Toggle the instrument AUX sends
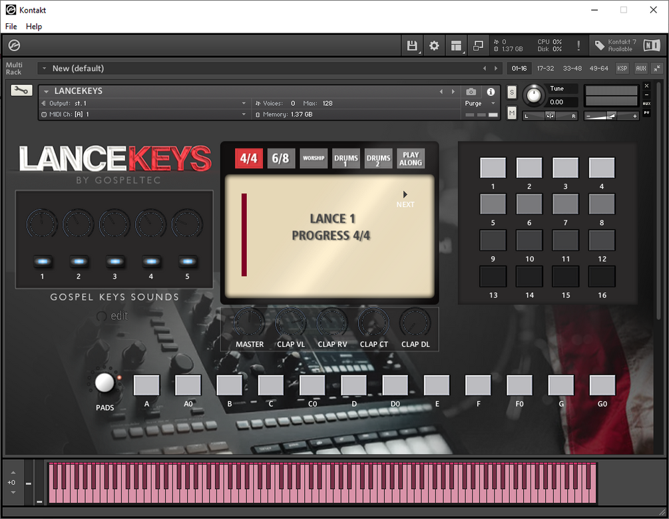669x519 pixels. click(647, 104)
